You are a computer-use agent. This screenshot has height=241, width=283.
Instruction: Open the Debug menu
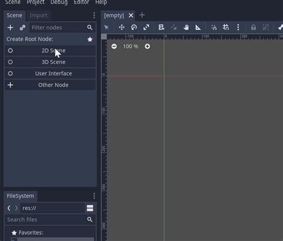pos(59,2)
